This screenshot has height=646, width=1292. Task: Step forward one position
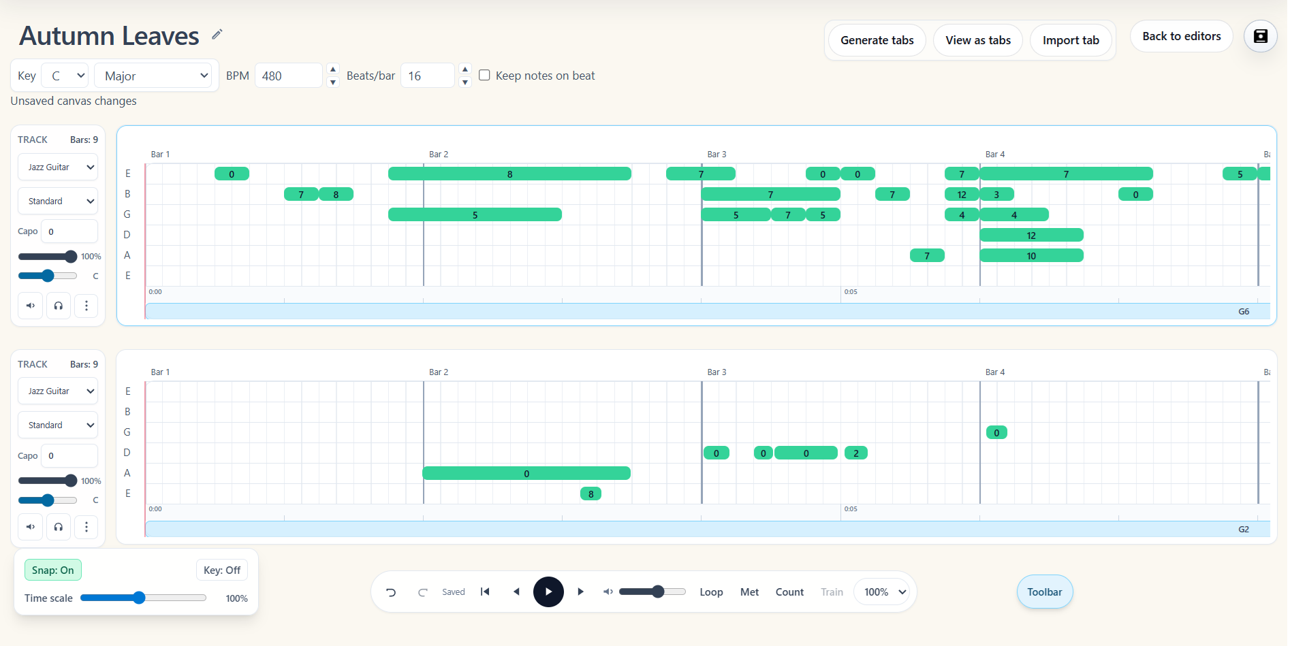click(x=580, y=592)
